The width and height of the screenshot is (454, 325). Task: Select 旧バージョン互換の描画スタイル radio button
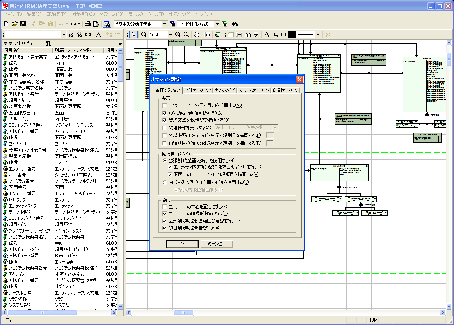coord(165,182)
